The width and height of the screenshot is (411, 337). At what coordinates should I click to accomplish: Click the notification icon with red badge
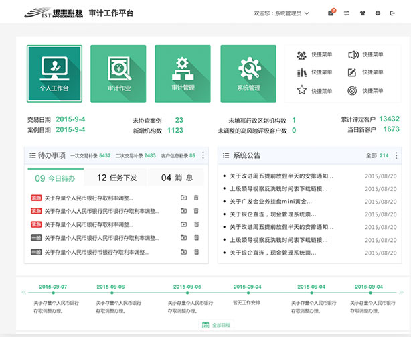point(331,13)
